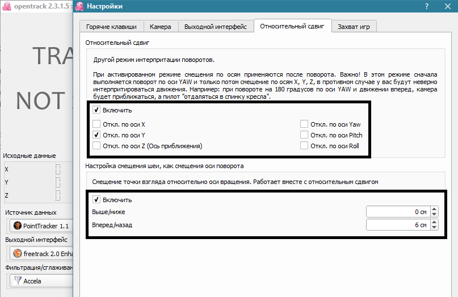The height and width of the screenshot is (297, 458).
Task: Click the Выше/ниже label
Action: (x=108, y=212)
